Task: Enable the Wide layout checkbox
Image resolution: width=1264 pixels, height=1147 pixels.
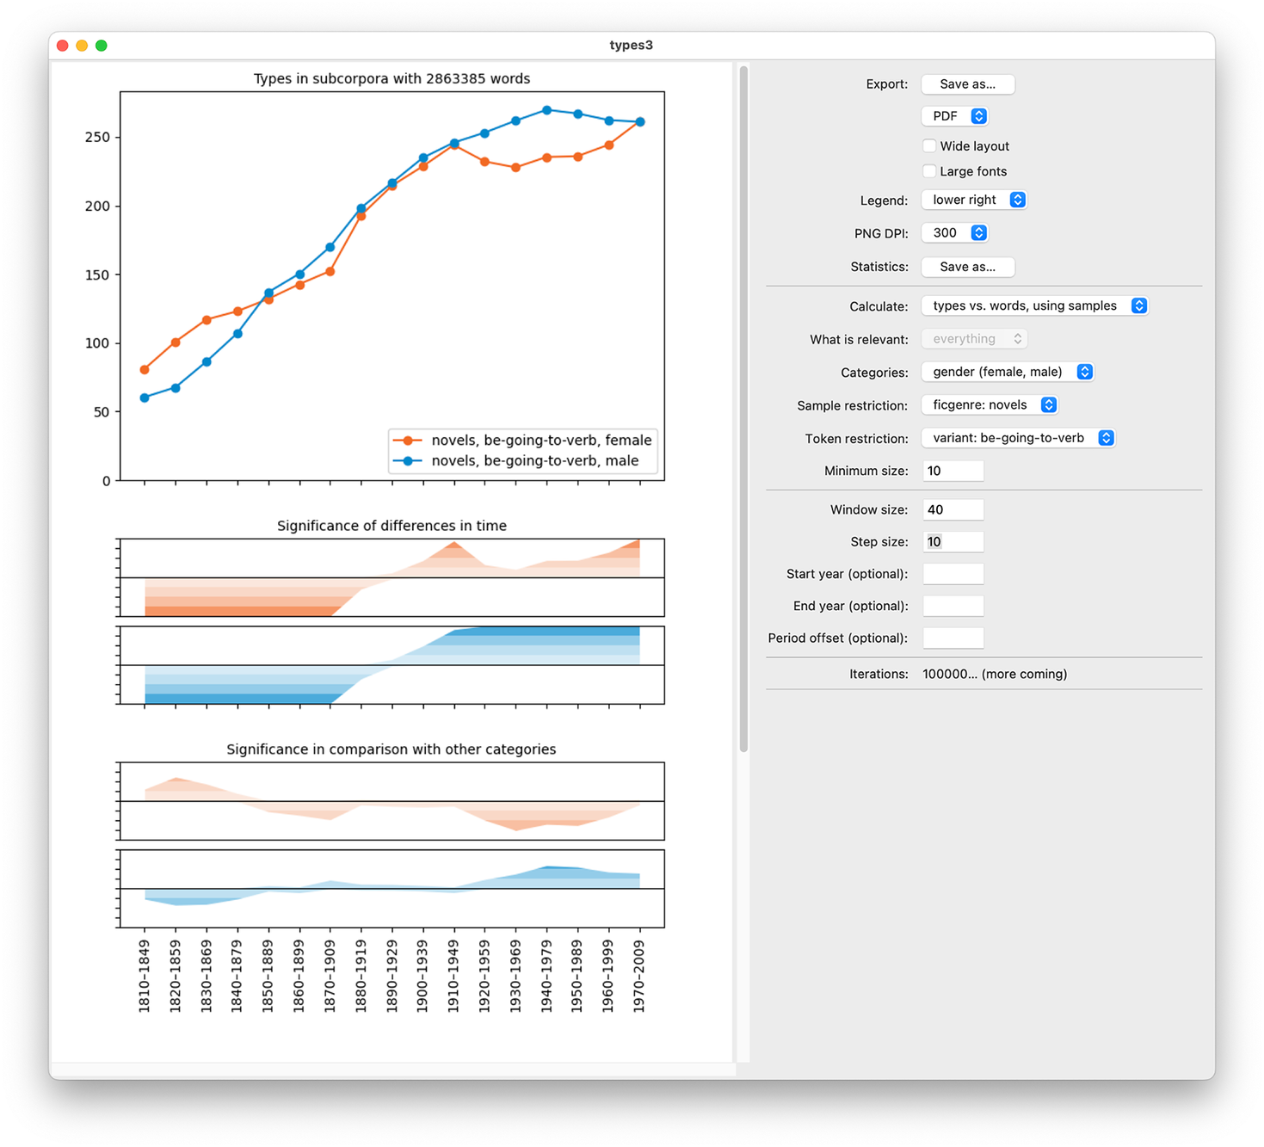Action: click(929, 146)
